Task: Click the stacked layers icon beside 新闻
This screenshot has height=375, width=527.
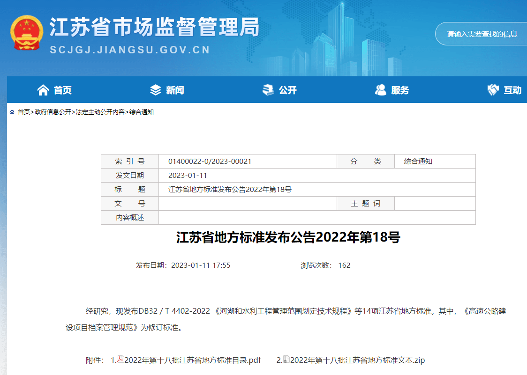Action: [155, 90]
